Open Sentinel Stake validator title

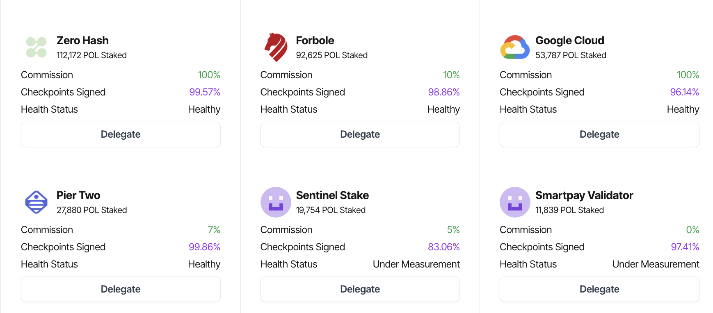[332, 195]
